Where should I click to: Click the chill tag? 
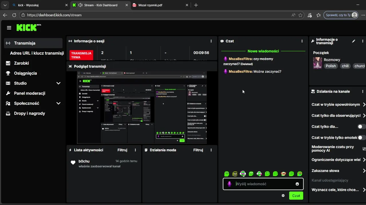click(x=345, y=66)
